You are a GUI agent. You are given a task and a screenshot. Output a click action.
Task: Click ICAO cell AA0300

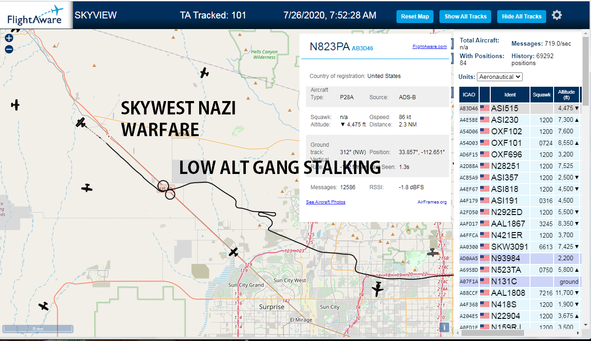469,247
